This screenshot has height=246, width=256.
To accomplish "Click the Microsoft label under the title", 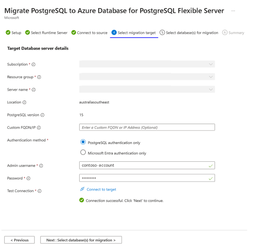I will tap(11, 18).
